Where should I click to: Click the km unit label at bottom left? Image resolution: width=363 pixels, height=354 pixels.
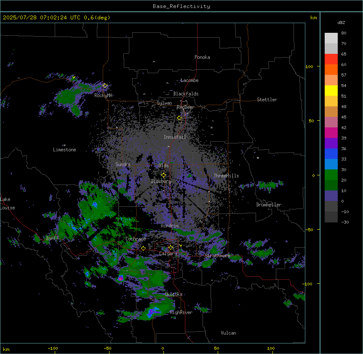point(6,349)
